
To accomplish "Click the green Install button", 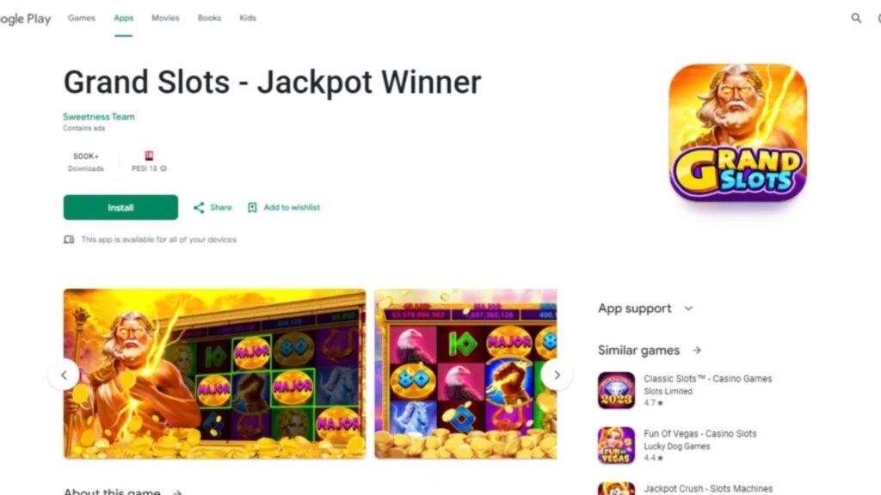I will (120, 207).
